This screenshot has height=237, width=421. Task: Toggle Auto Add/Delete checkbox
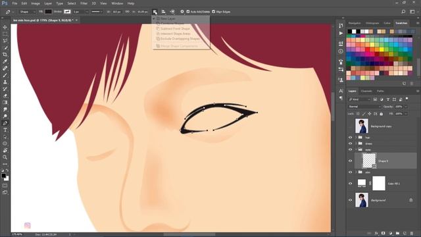click(x=188, y=12)
